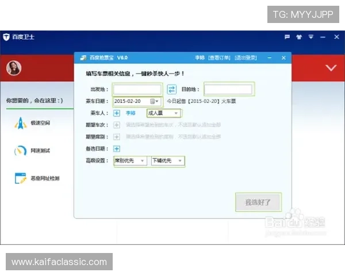Click the ticket grabber train logo icon
The width and height of the screenshot is (345, 276).
(83, 58)
